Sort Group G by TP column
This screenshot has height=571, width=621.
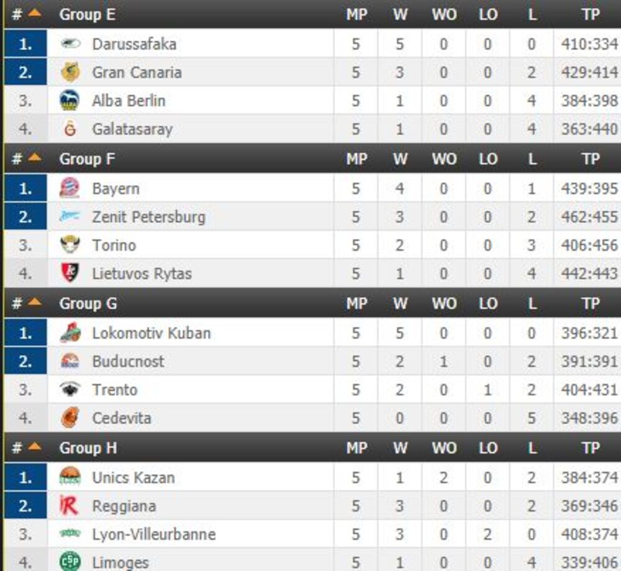pyautogui.click(x=591, y=303)
